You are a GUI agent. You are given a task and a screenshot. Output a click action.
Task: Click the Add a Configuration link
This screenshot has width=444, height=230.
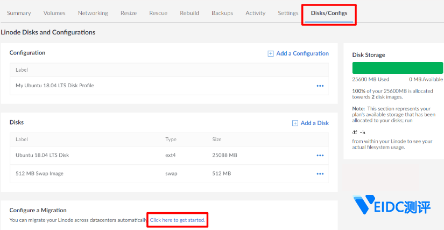click(302, 53)
